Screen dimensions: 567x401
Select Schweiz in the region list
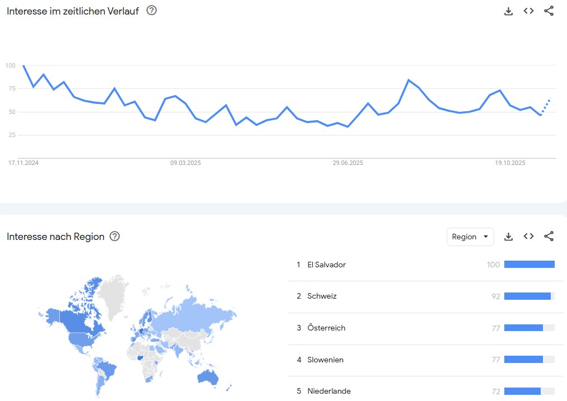(322, 296)
